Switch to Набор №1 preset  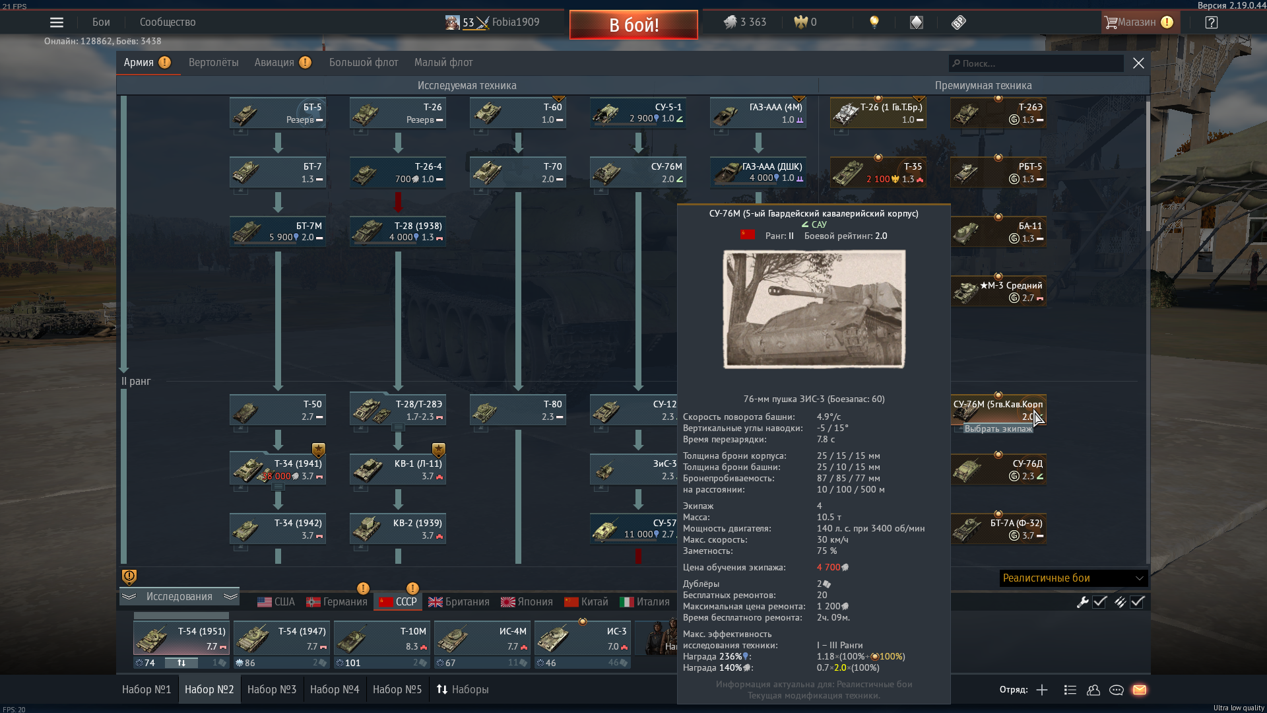pyautogui.click(x=146, y=690)
